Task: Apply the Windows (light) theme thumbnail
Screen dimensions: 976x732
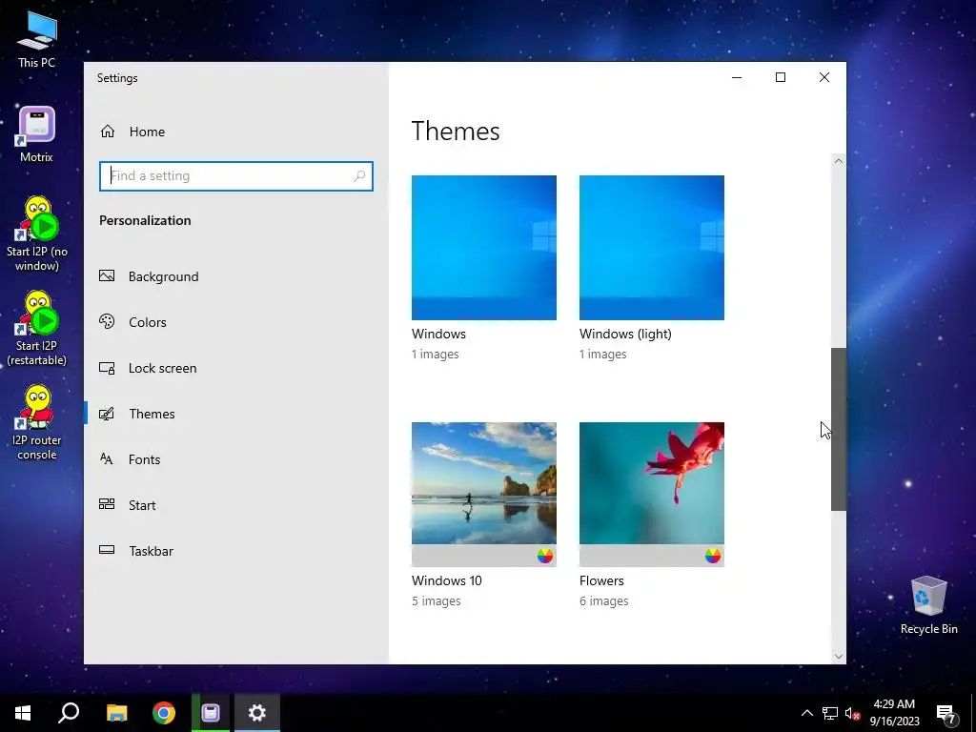Action: (652, 248)
